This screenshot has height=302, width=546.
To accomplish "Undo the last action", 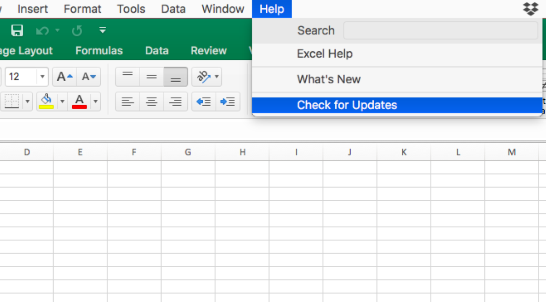I will click(41, 30).
